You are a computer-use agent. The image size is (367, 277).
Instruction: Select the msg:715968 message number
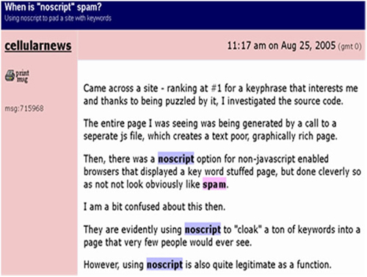click(x=24, y=108)
